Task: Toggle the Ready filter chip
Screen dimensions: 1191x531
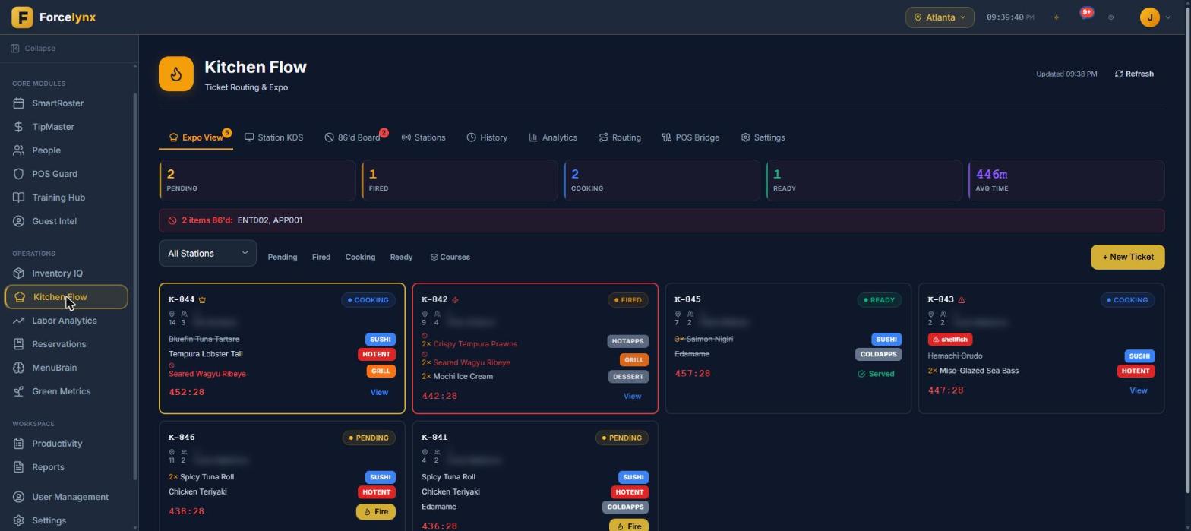Action: pos(401,257)
